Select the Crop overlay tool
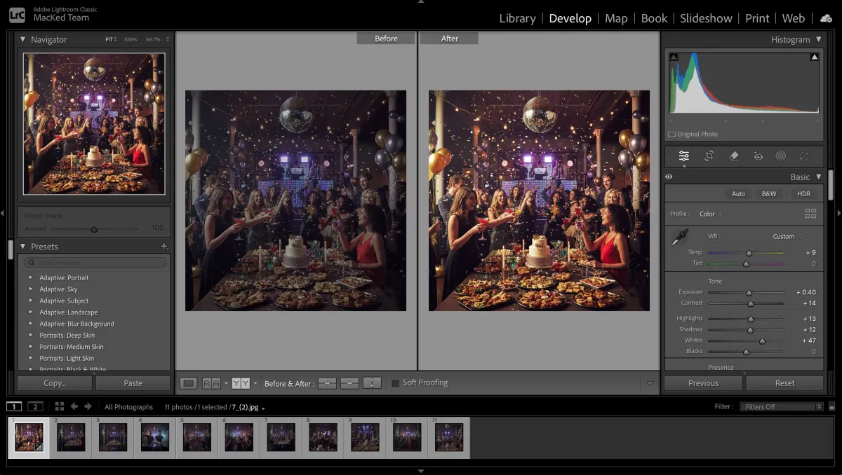The width and height of the screenshot is (842, 475). (709, 156)
